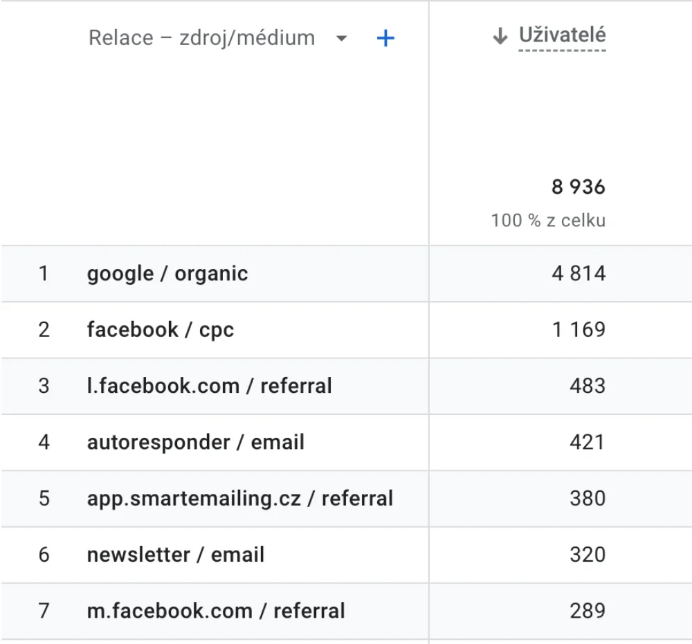
Task: Select the facebook / cpc row
Action: click(161, 330)
